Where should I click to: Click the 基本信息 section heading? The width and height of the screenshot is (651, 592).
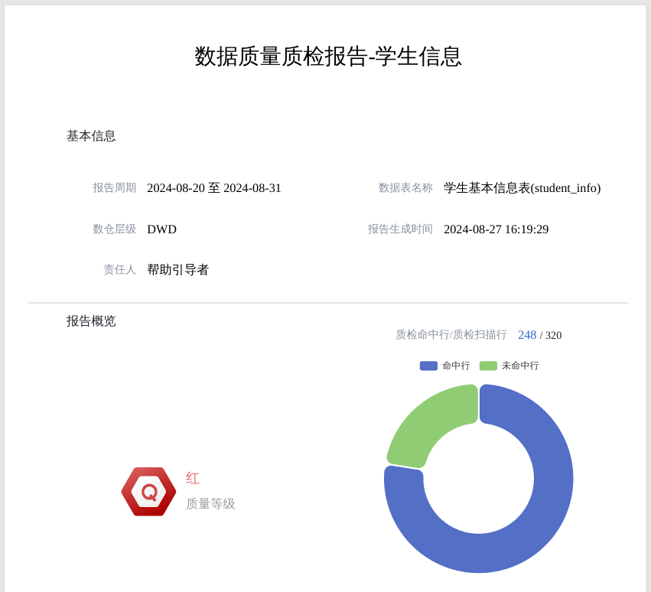tap(91, 135)
